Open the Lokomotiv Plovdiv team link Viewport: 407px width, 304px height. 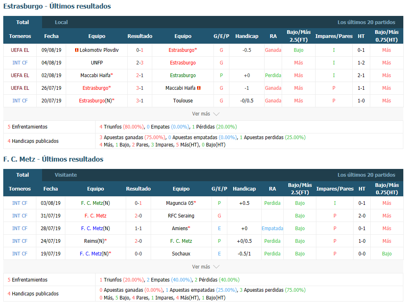point(99,50)
